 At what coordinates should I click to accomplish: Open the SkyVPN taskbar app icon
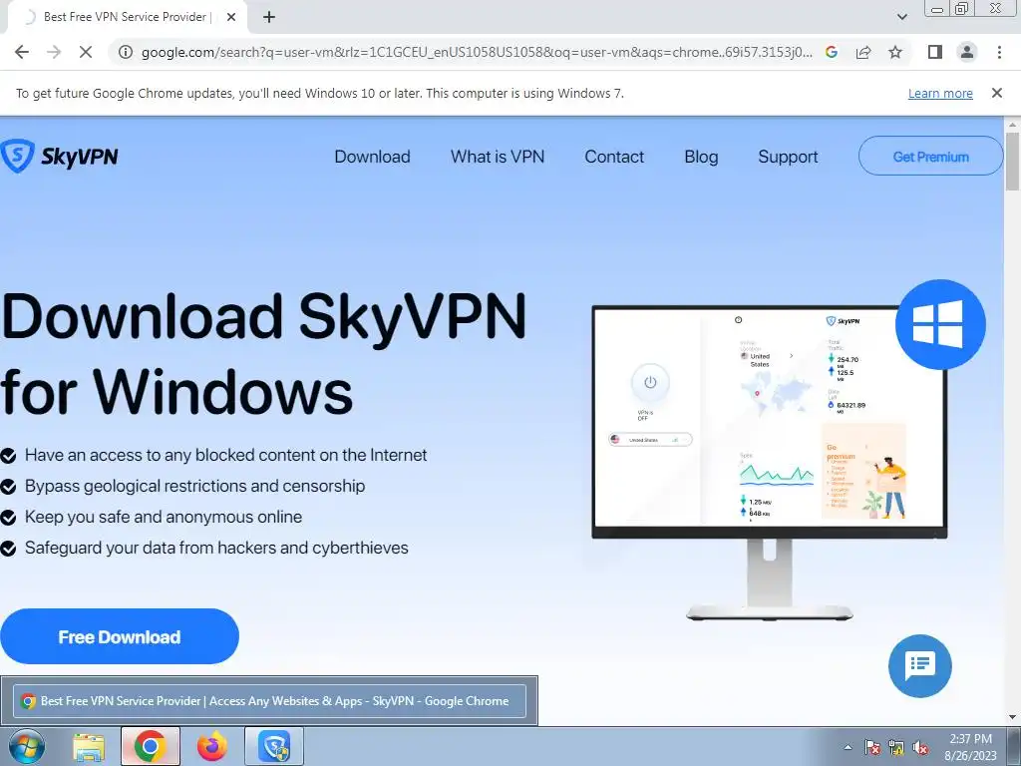[x=274, y=746]
